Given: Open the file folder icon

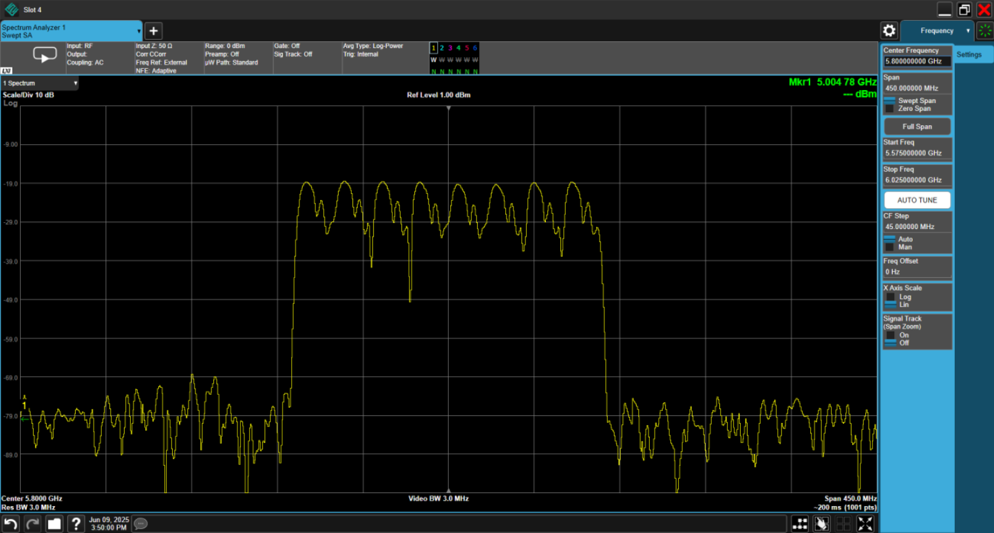Looking at the screenshot, I should [x=54, y=524].
